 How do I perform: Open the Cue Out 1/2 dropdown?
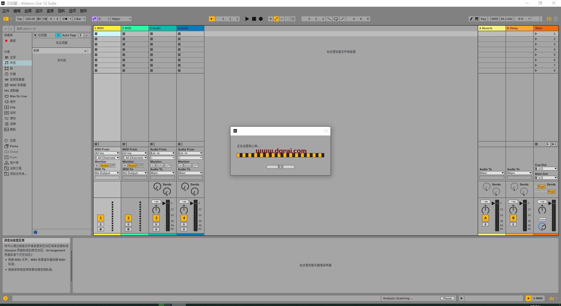click(x=546, y=168)
